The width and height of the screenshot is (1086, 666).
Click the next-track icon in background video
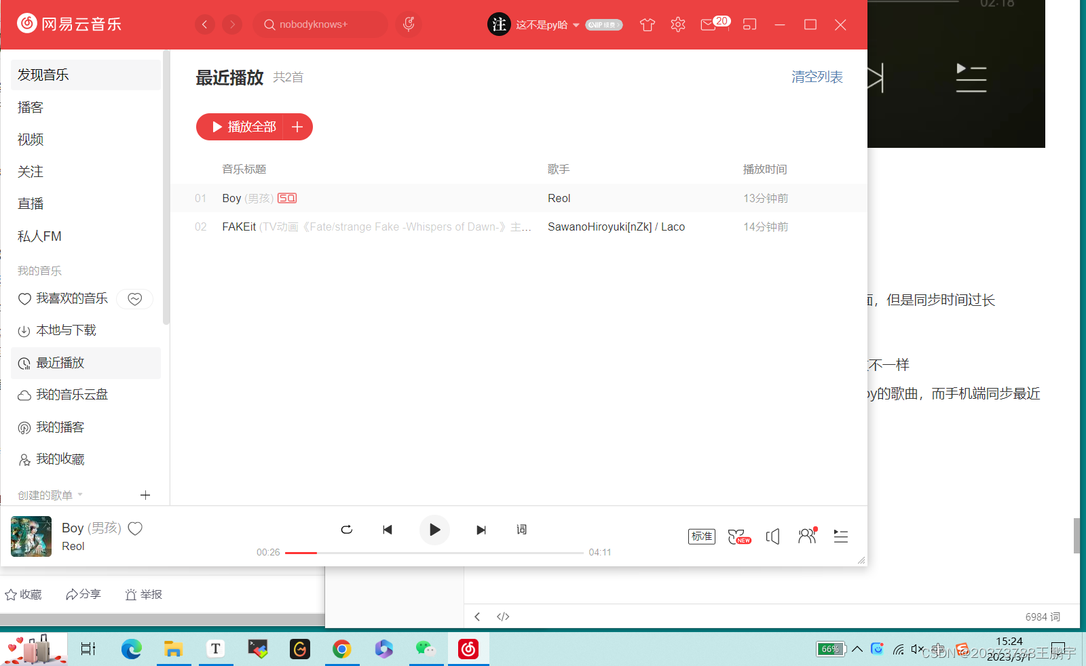pyautogui.click(x=875, y=77)
